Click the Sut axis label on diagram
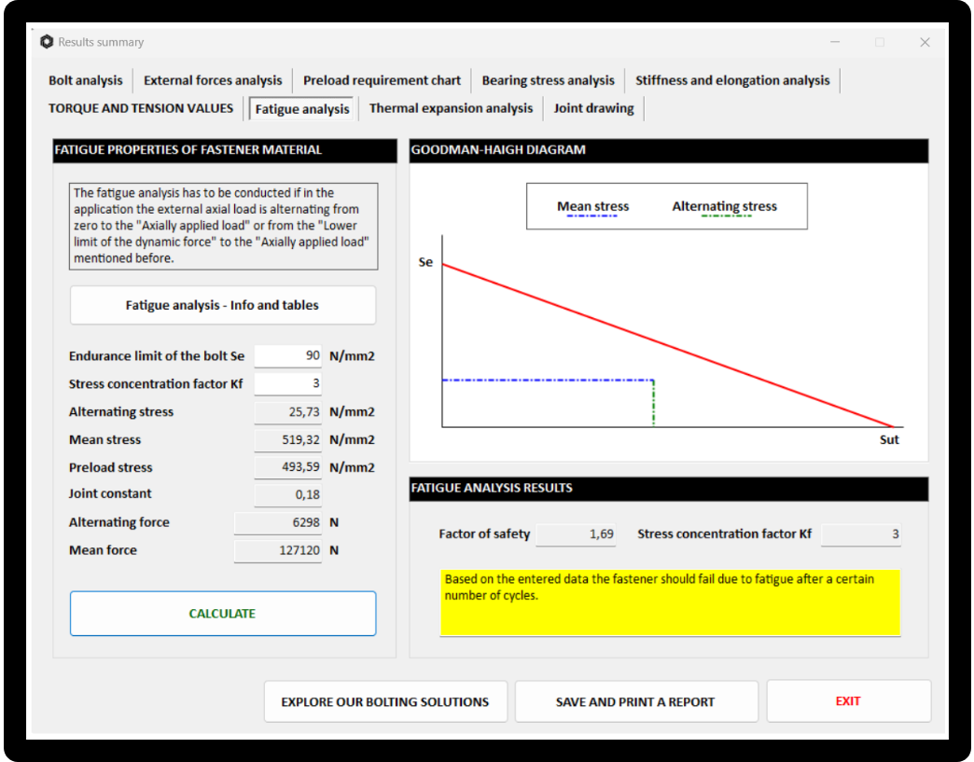This screenshot has width=974, height=762. (889, 439)
